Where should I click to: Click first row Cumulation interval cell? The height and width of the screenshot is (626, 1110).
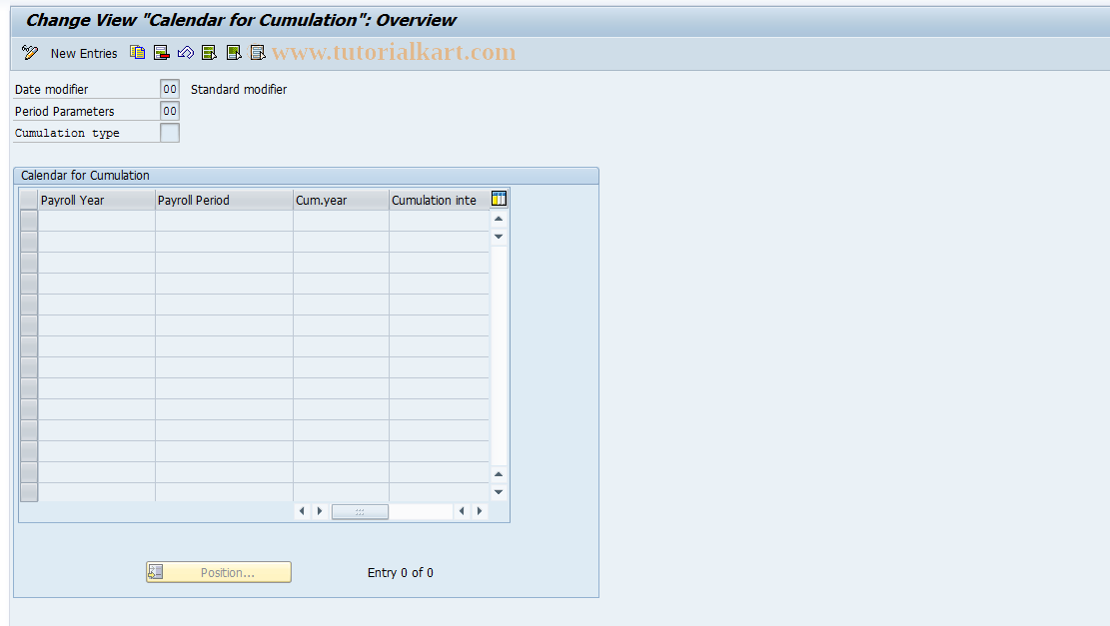click(439, 221)
